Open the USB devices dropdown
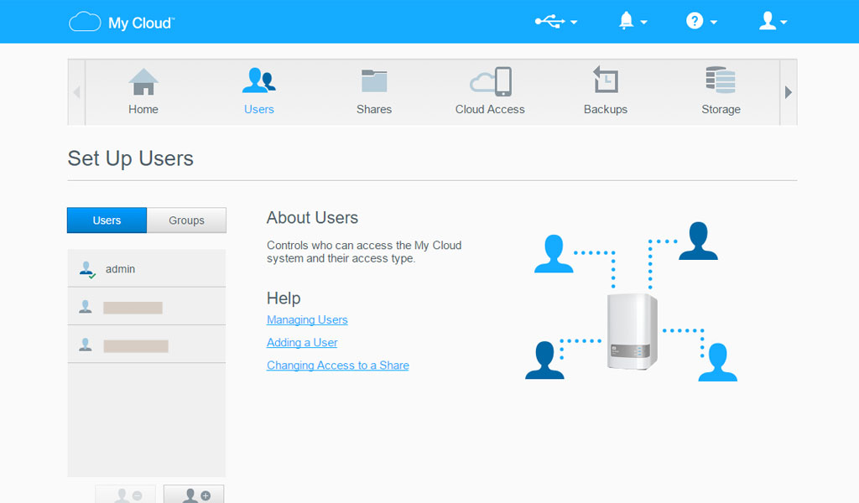Viewport: 859px width, 503px height. pyautogui.click(x=556, y=22)
